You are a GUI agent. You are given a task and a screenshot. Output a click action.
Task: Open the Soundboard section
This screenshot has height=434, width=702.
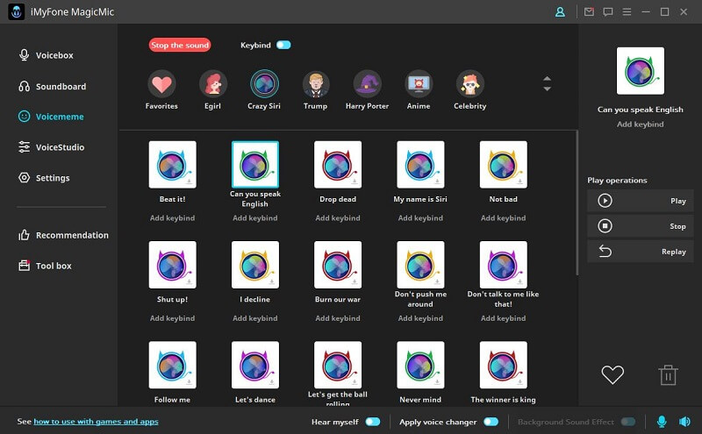(x=52, y=86)
